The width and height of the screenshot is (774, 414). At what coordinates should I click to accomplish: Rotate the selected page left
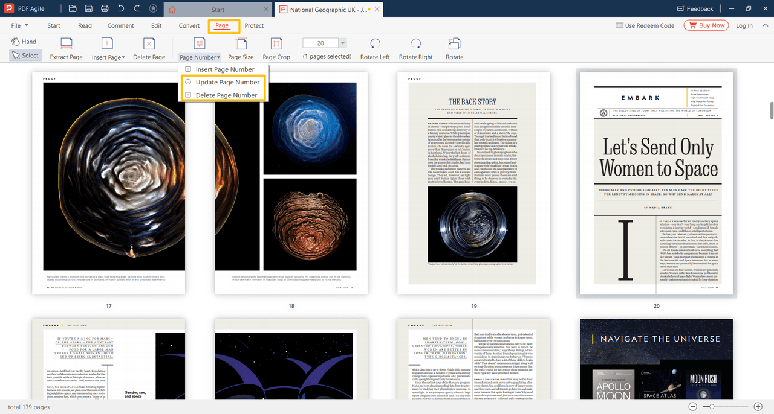[375, 44]
